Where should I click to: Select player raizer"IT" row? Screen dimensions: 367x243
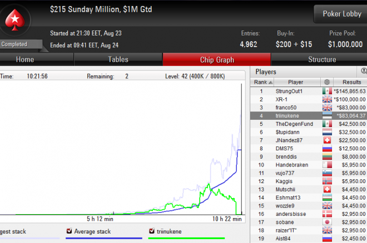[309, 230]
